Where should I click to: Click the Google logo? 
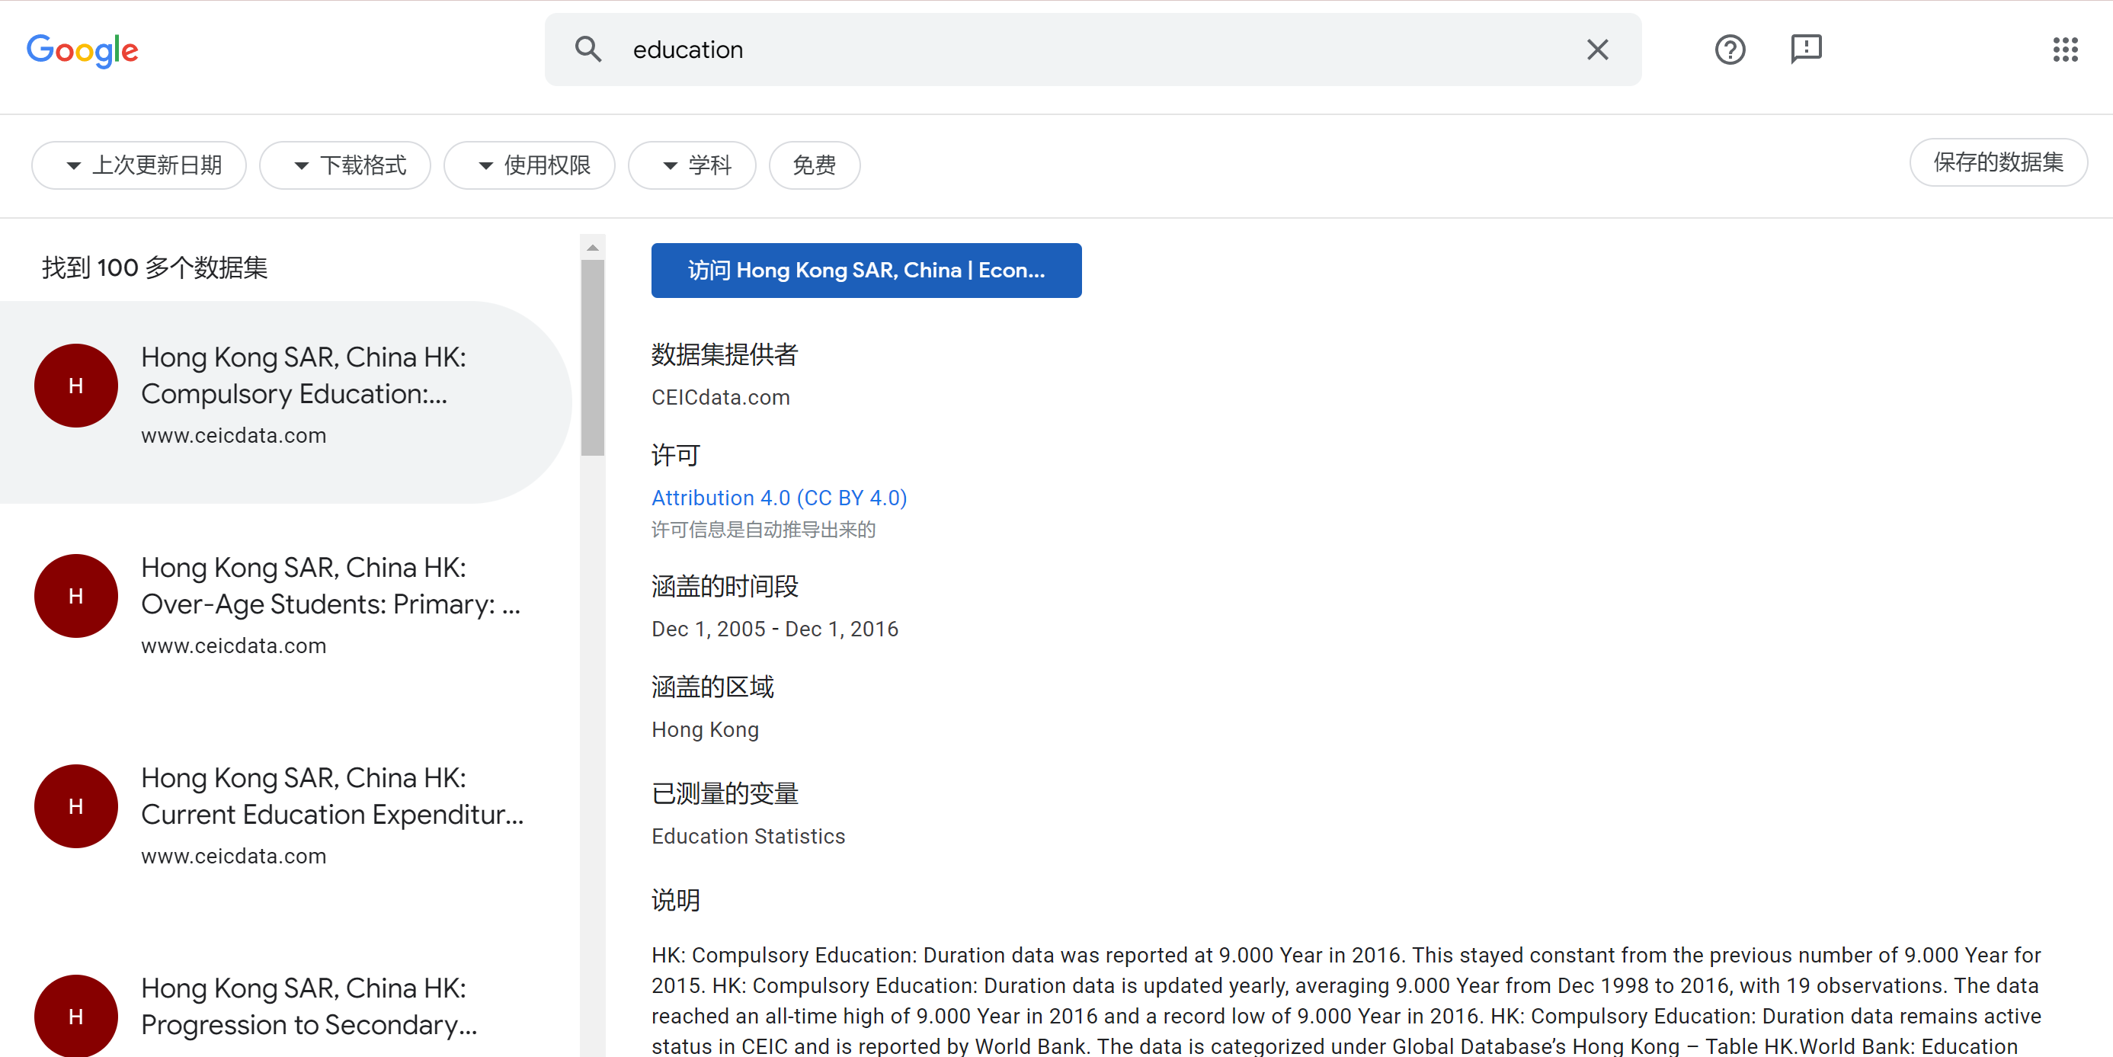pyautogui.click(x=82, y=50)
